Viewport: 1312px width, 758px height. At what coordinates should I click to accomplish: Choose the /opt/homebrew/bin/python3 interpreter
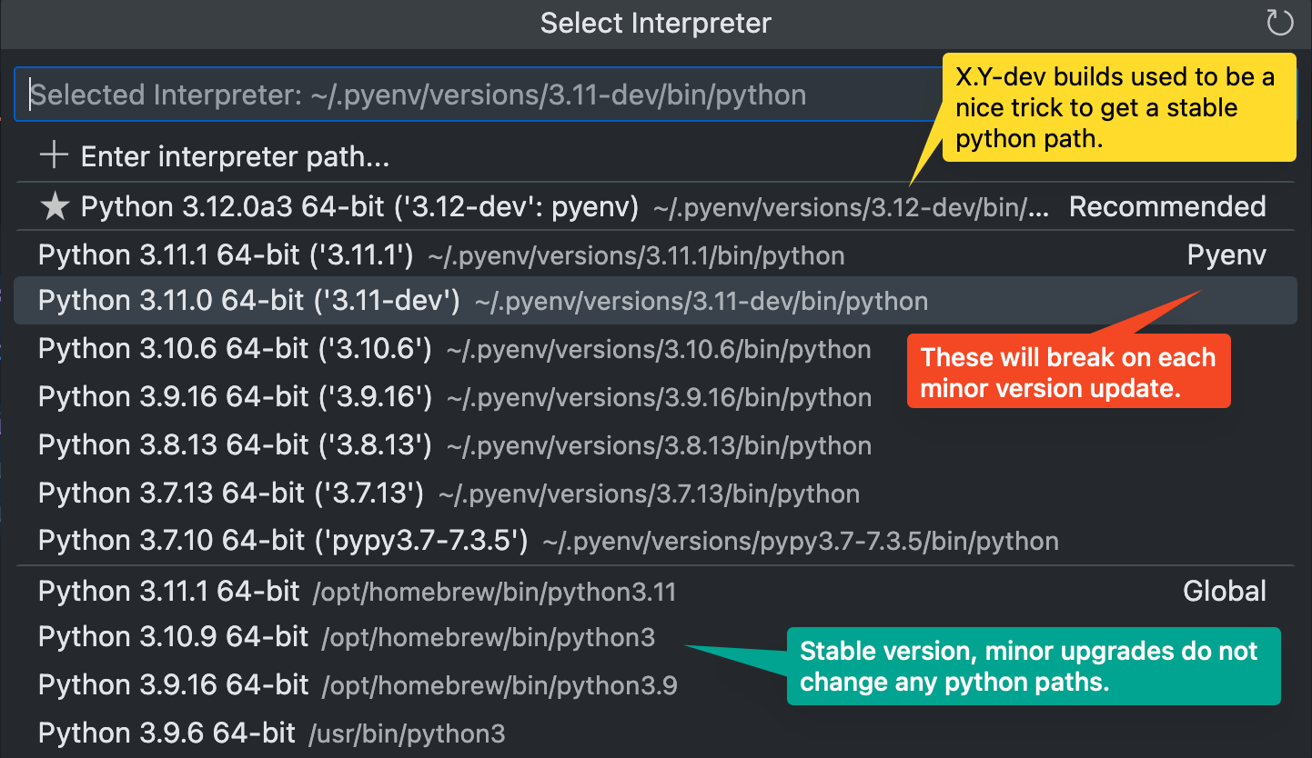[x=273, y=636]
